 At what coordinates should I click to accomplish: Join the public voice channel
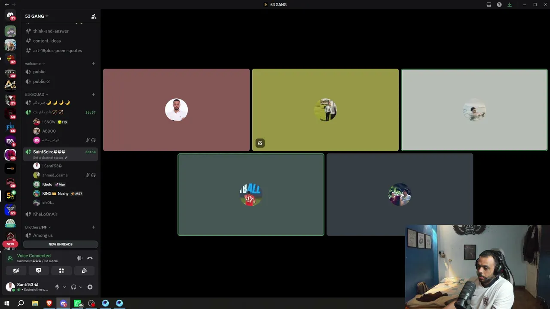click(x=60, y=72)
